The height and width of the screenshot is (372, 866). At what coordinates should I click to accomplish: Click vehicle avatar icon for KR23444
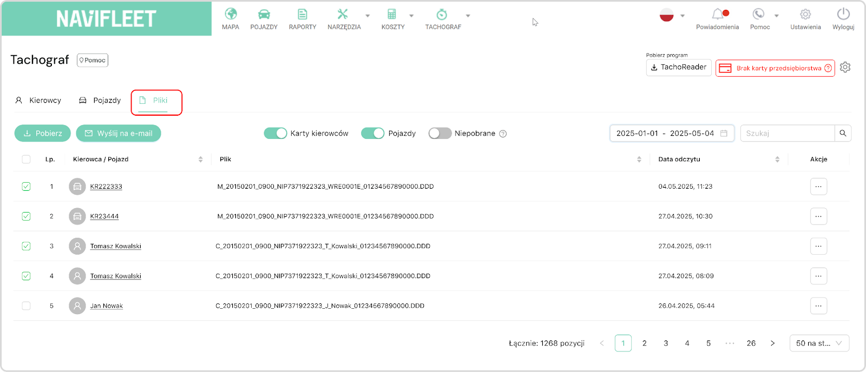pyautogui.click(x=77, y=216)
